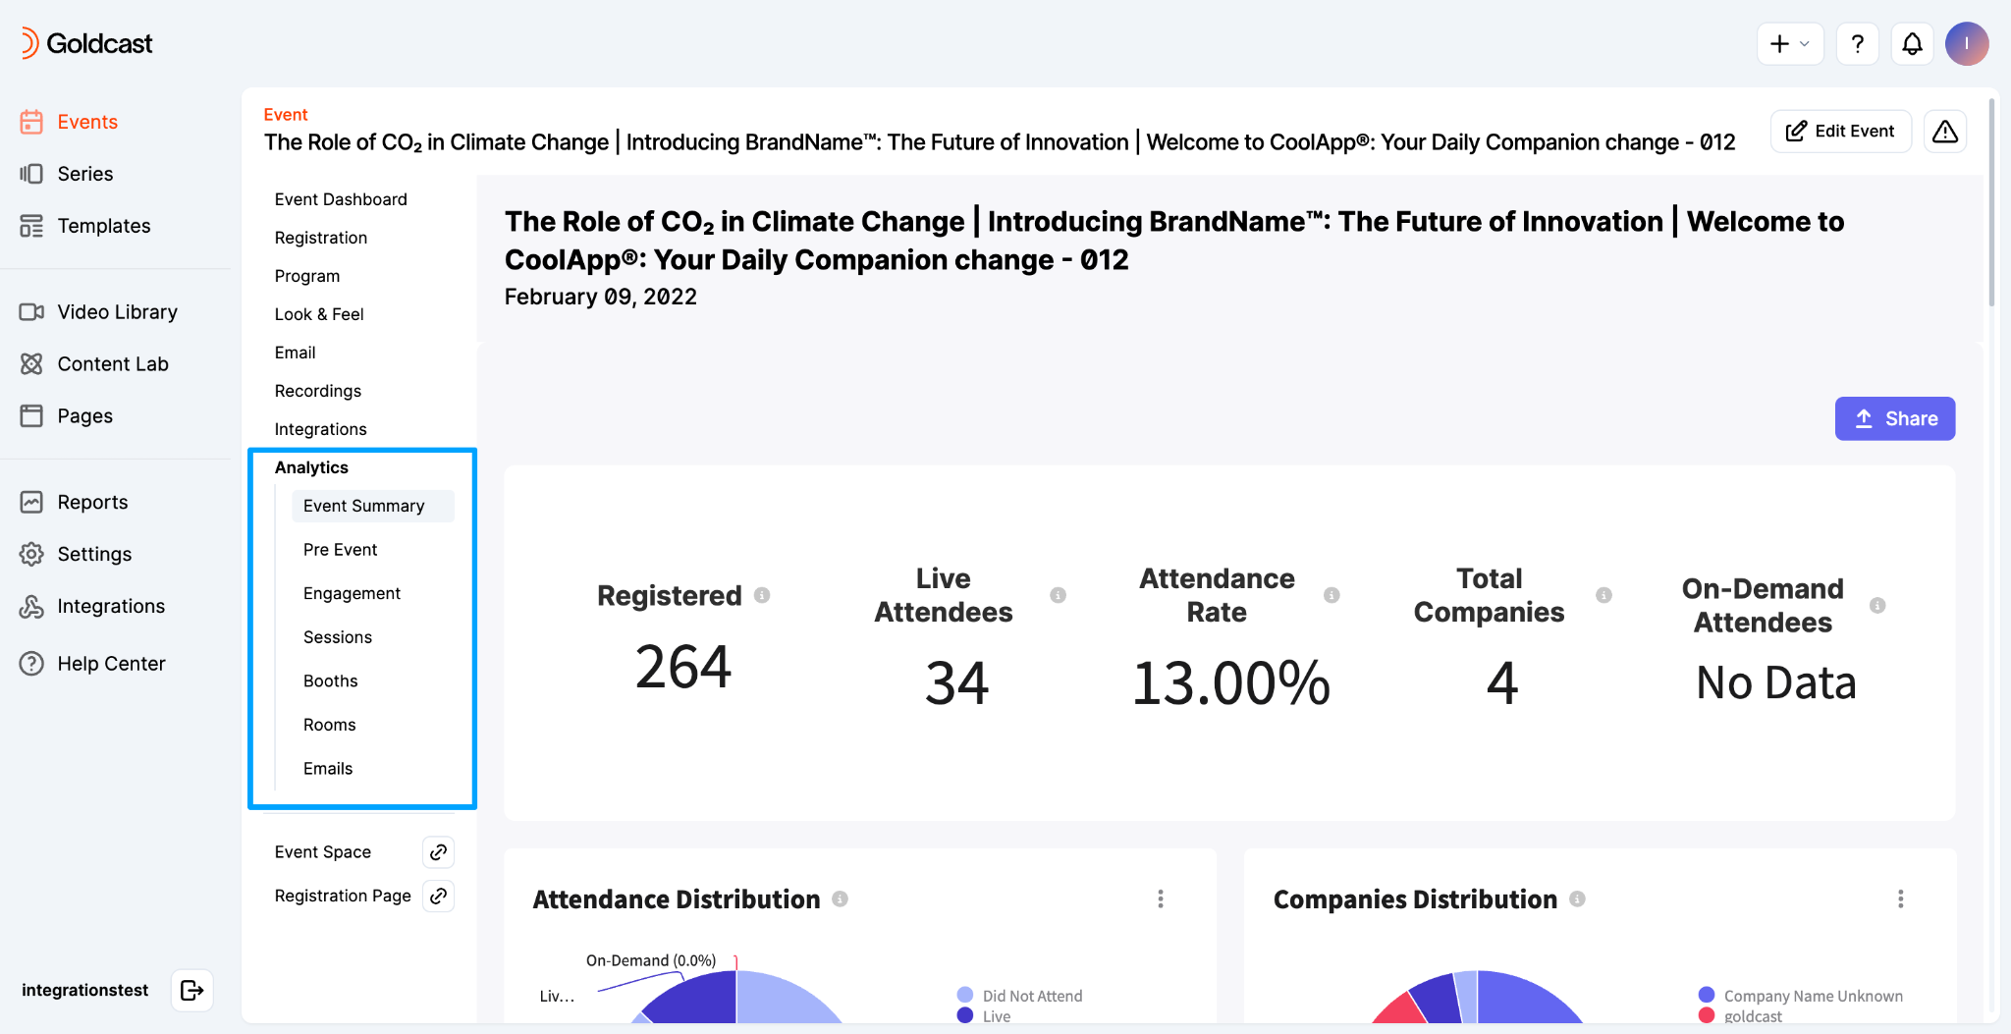This screenshot has height=1034, width=2011.
Task: Click the Edit Event button
Action: coord(1841,132)
